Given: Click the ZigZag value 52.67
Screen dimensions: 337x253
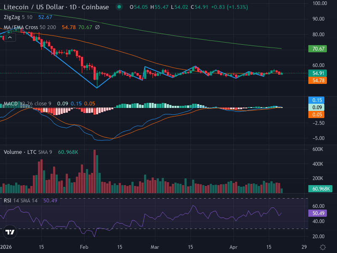Looking at the screenshot, I should pyautogui.click(x=45, y=17).
